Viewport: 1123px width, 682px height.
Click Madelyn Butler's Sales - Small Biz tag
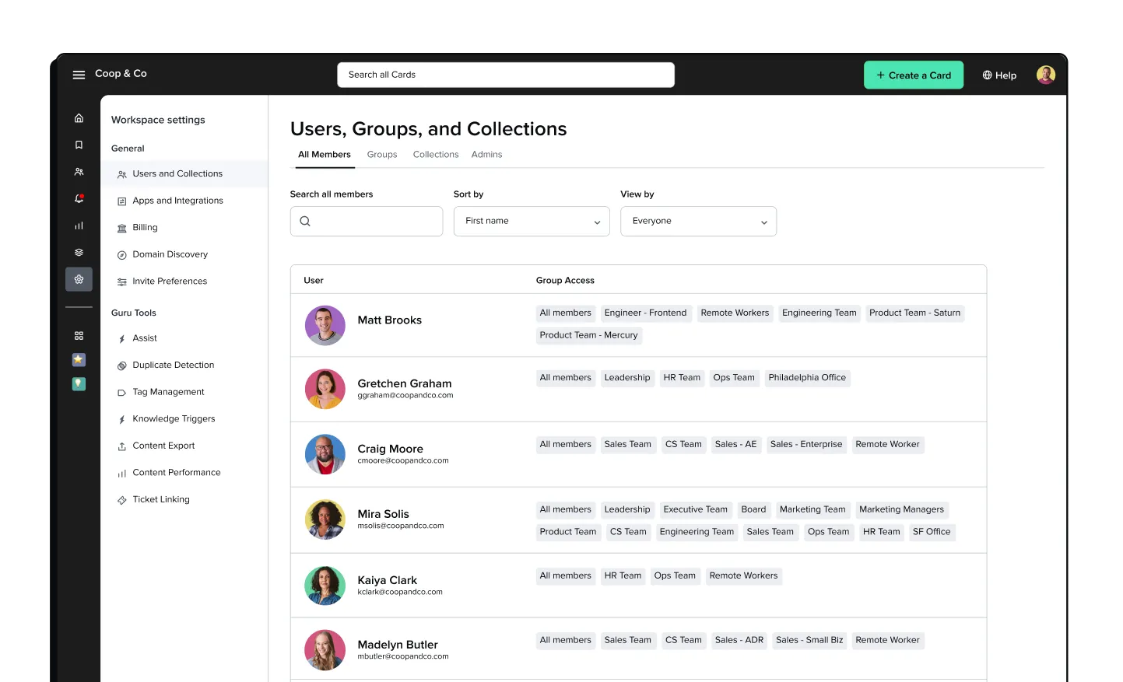[809, 641]
